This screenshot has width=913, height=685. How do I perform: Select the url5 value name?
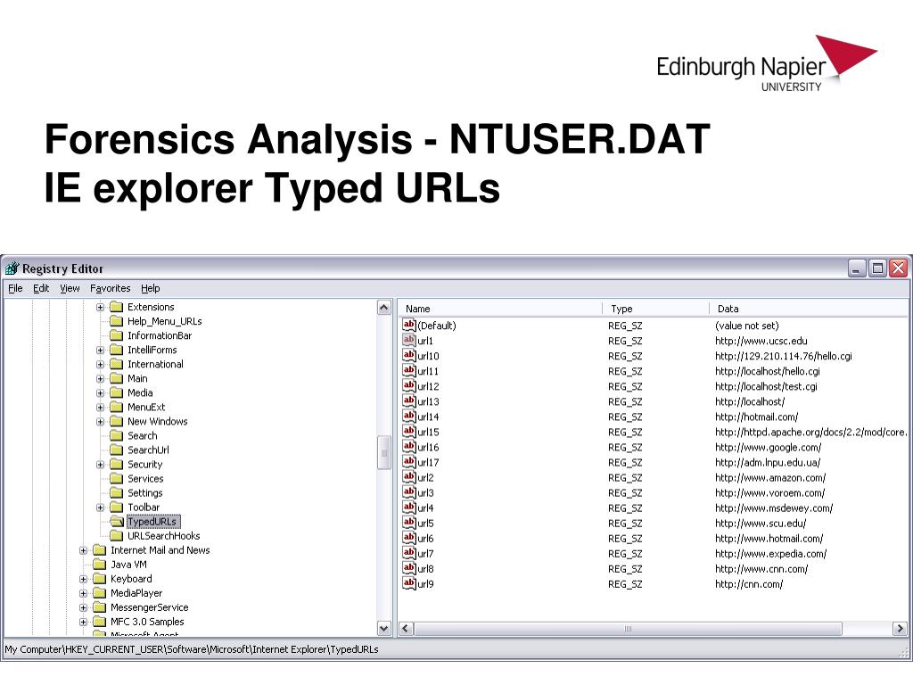tap(425, 523)
